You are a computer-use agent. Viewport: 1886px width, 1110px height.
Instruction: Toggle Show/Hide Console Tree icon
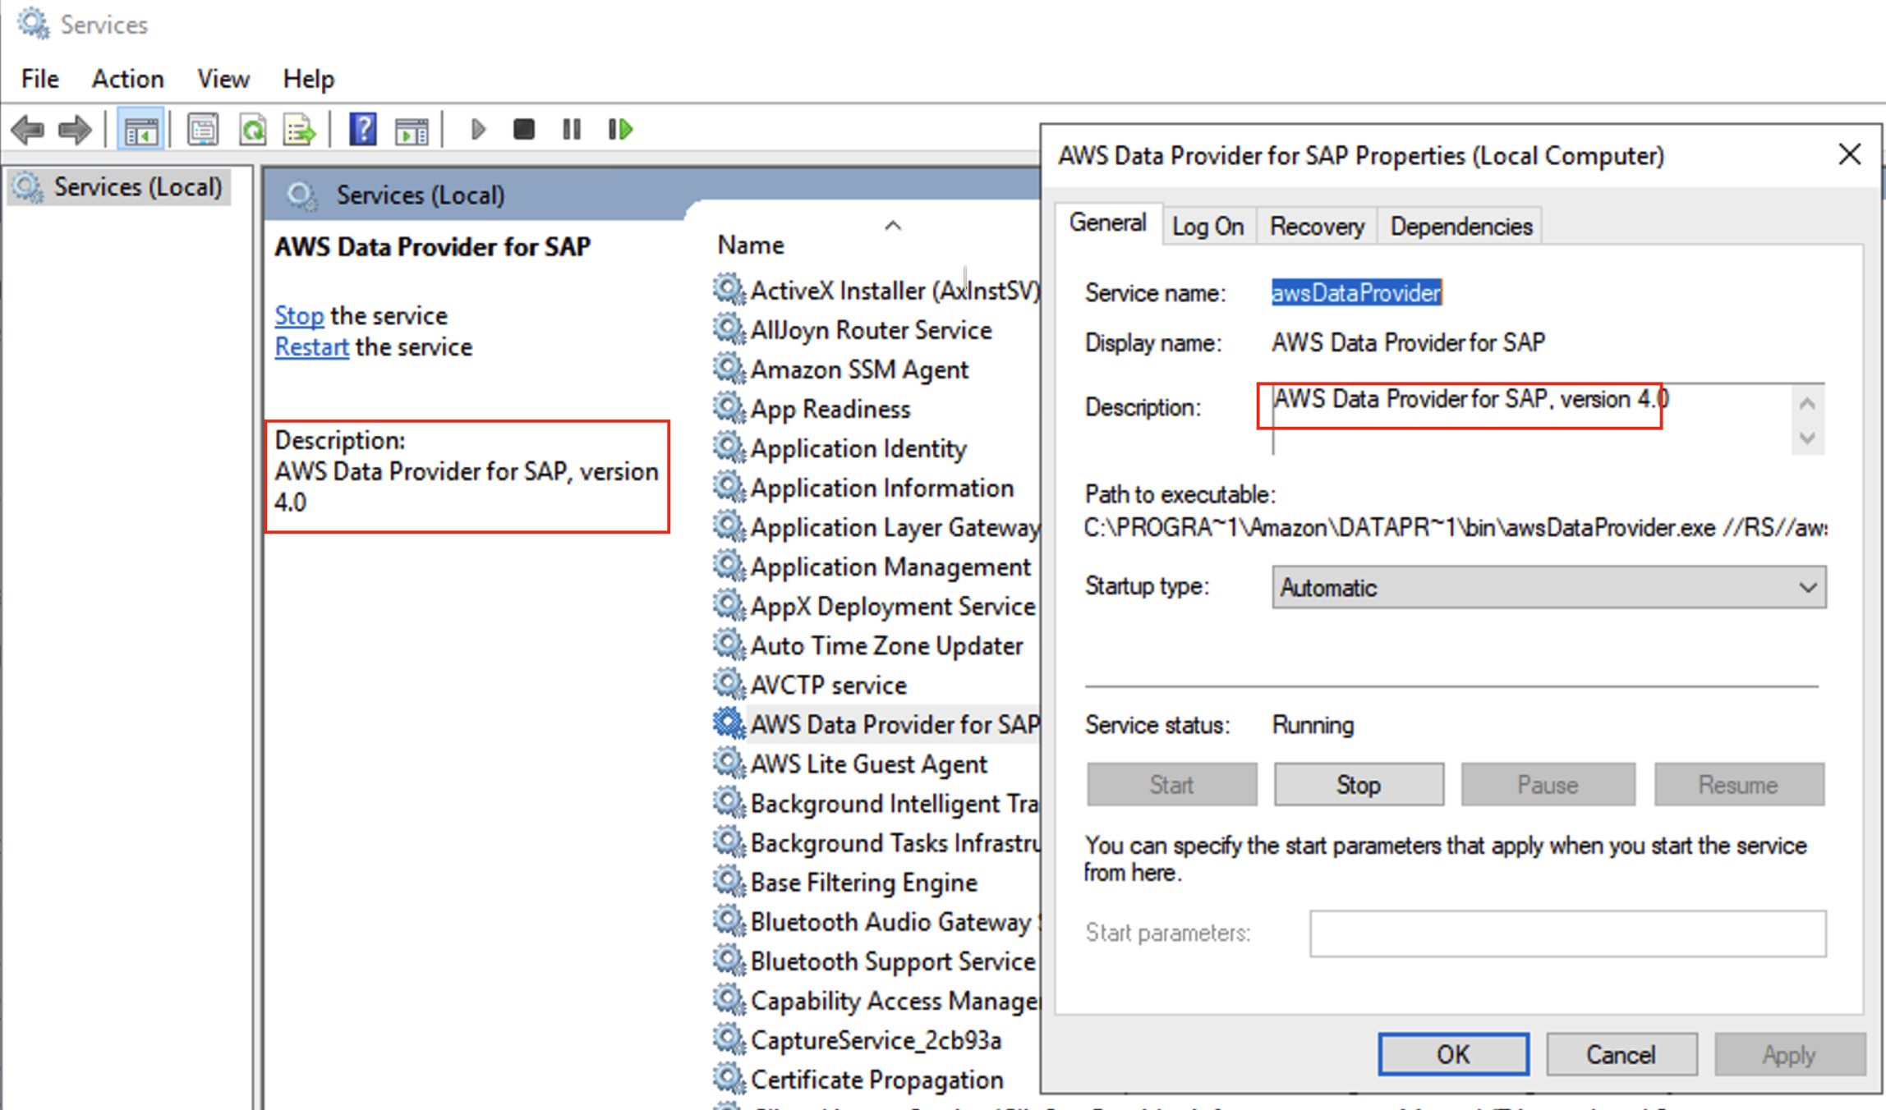(140, 130)
